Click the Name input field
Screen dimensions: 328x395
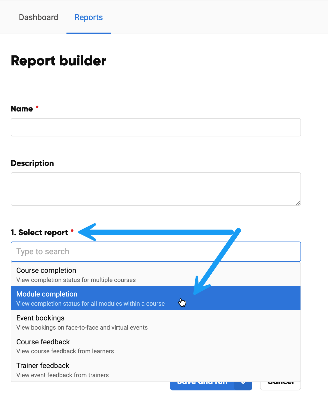pyautogui.click(x=155, y=127)
